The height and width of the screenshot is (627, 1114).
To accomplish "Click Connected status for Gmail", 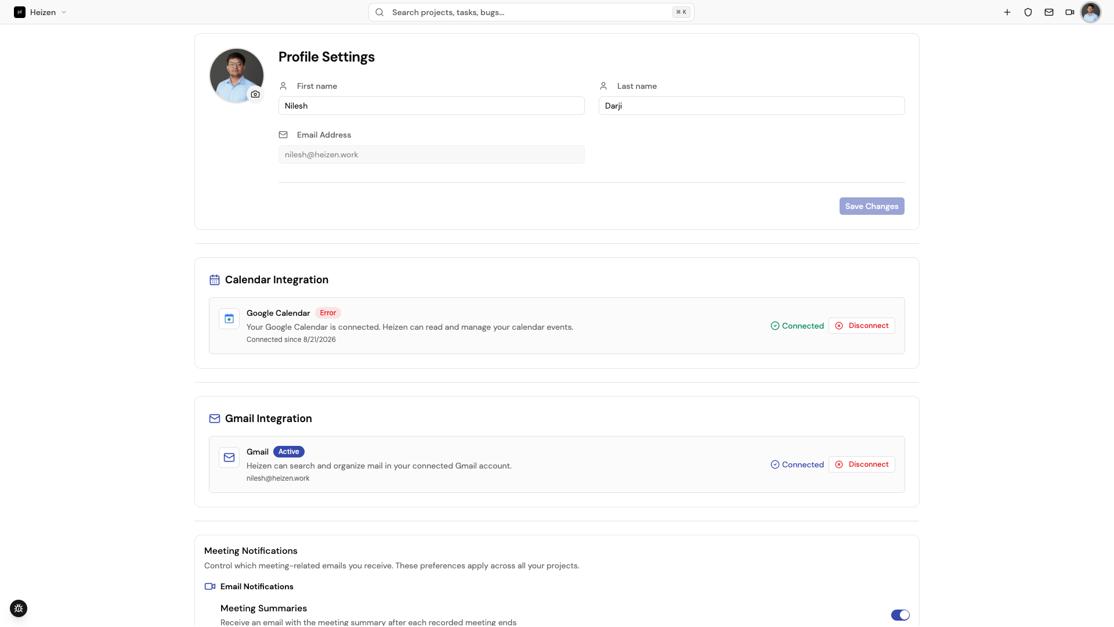I will coord(797,464).
